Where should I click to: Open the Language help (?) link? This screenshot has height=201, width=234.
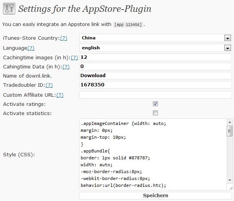31,48
